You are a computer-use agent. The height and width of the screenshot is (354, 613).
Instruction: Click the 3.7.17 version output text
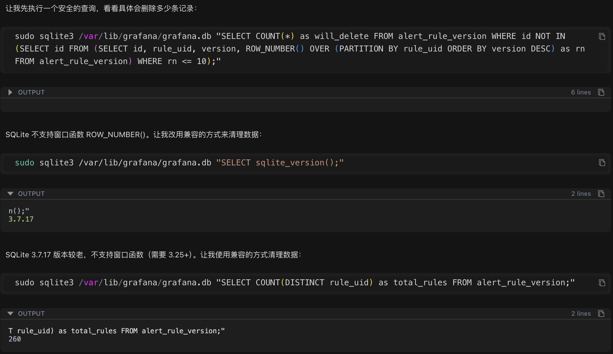point(21,219)
